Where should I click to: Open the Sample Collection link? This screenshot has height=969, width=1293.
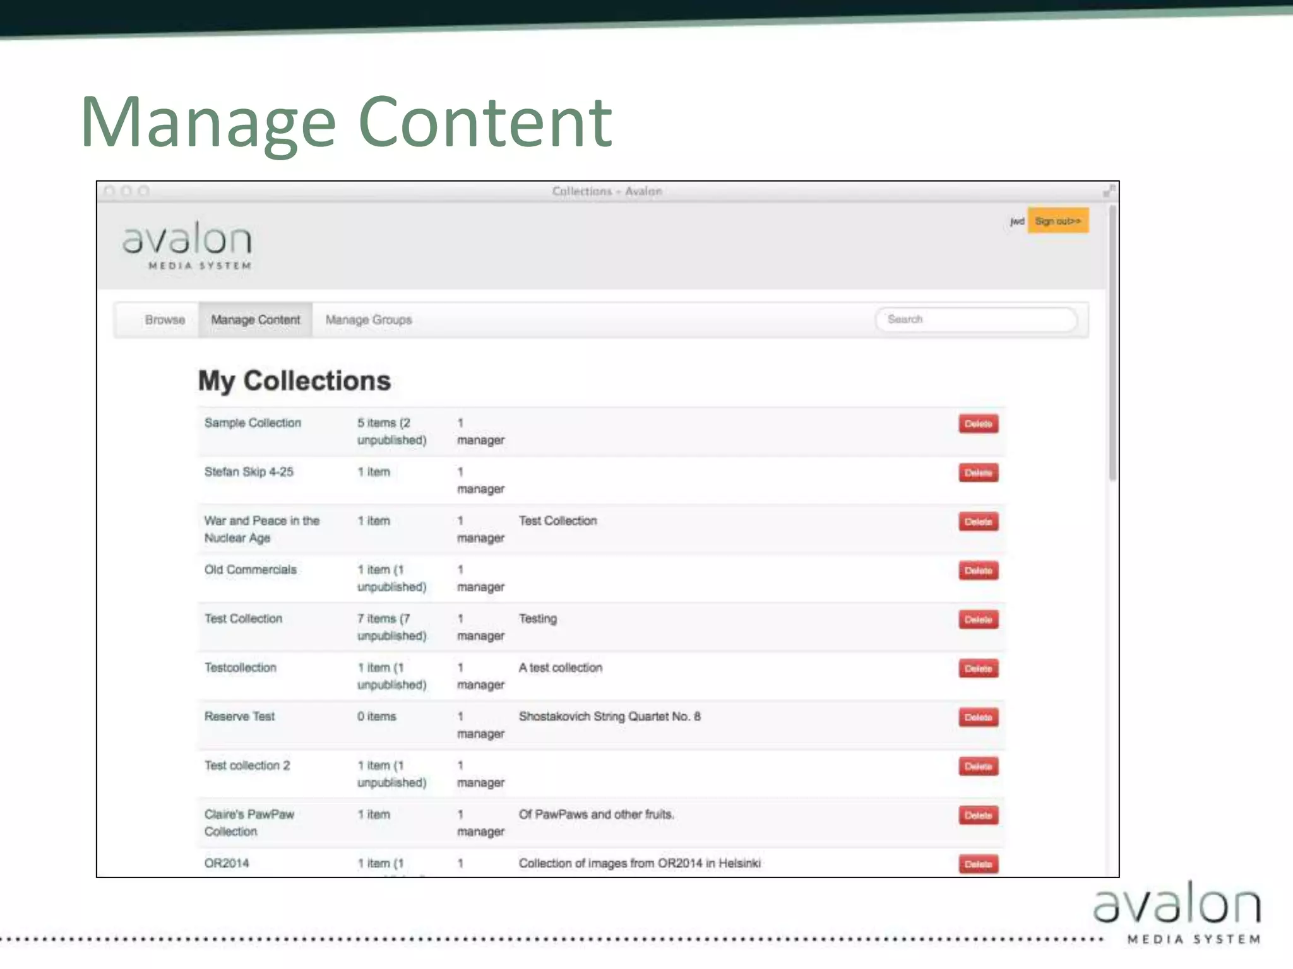click(x=253, y=423)
